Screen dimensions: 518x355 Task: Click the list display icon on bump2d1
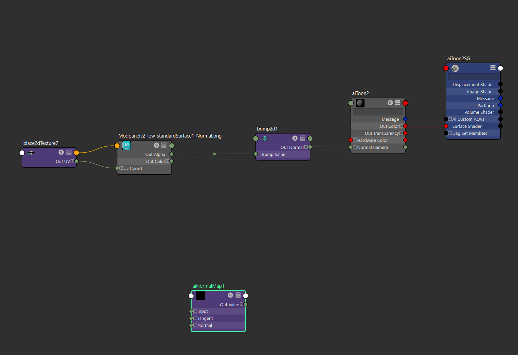tap(303, 138)
